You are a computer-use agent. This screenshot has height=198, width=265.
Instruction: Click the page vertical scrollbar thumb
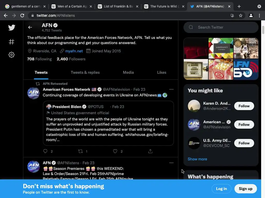click(x=263, y=30)
